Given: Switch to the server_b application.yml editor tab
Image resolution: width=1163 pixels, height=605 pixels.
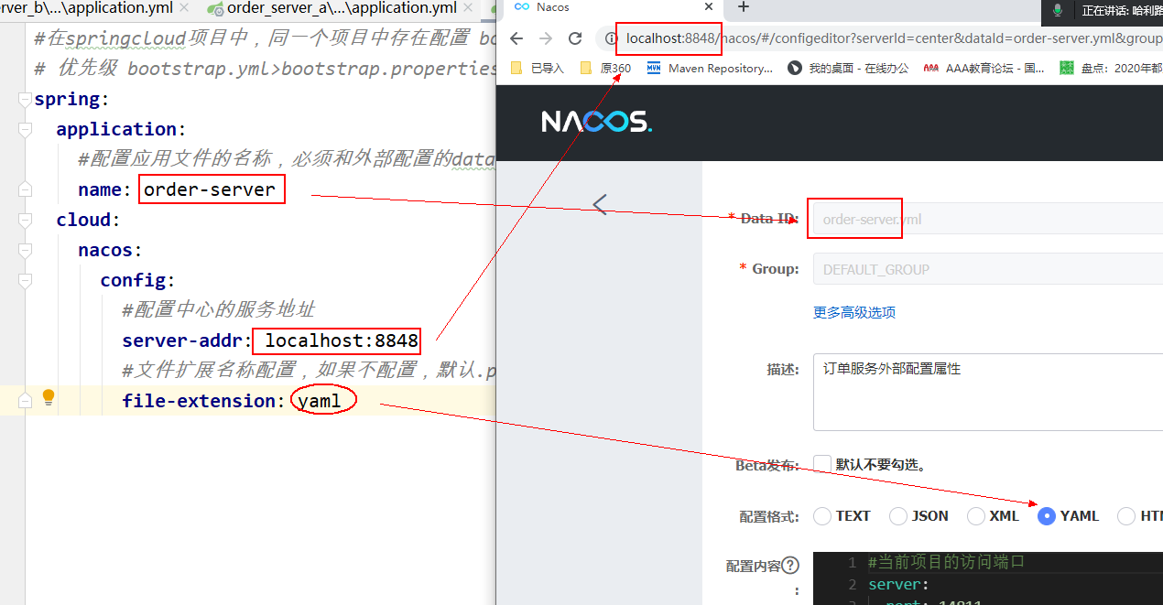Looking at the screenshot, I should click(x=88, y=8).
